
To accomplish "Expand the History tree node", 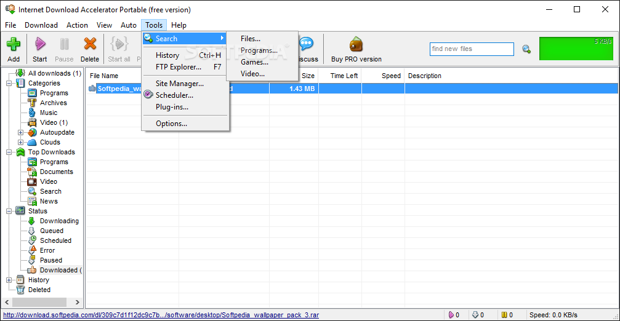I will [9, 280].
